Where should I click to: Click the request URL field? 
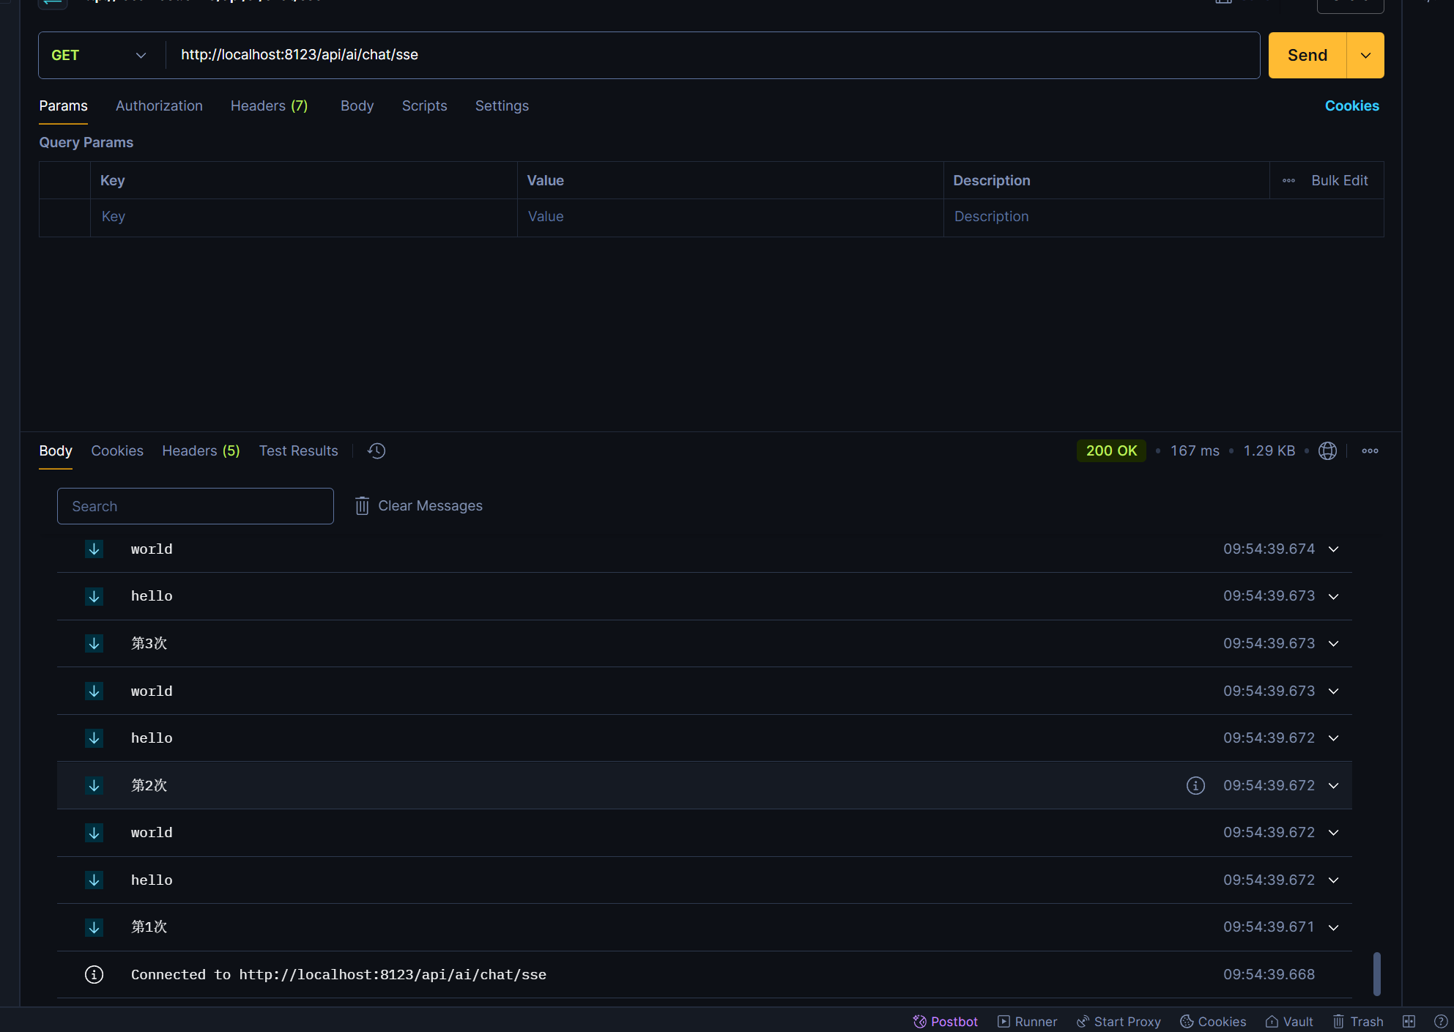click(x=712, y=55)
